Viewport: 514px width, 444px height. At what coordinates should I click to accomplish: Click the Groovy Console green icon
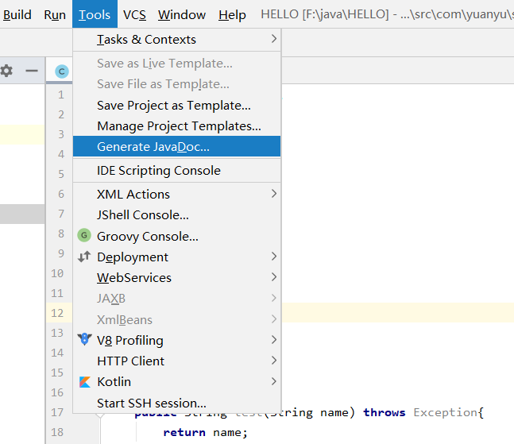point(84,236)
